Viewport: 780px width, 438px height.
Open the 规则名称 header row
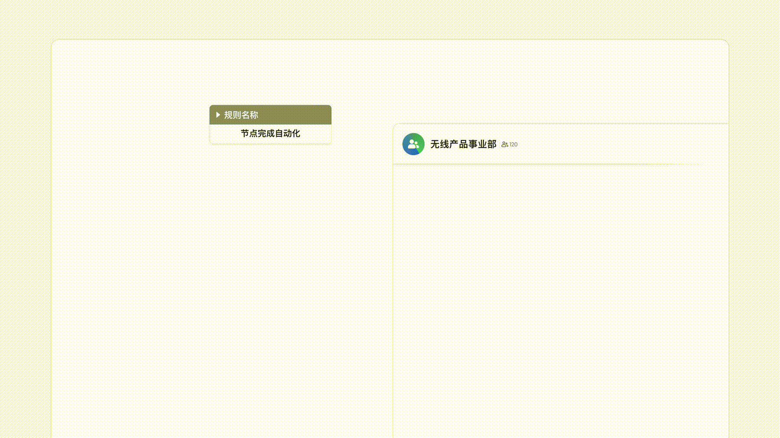(x=270, y=115)
